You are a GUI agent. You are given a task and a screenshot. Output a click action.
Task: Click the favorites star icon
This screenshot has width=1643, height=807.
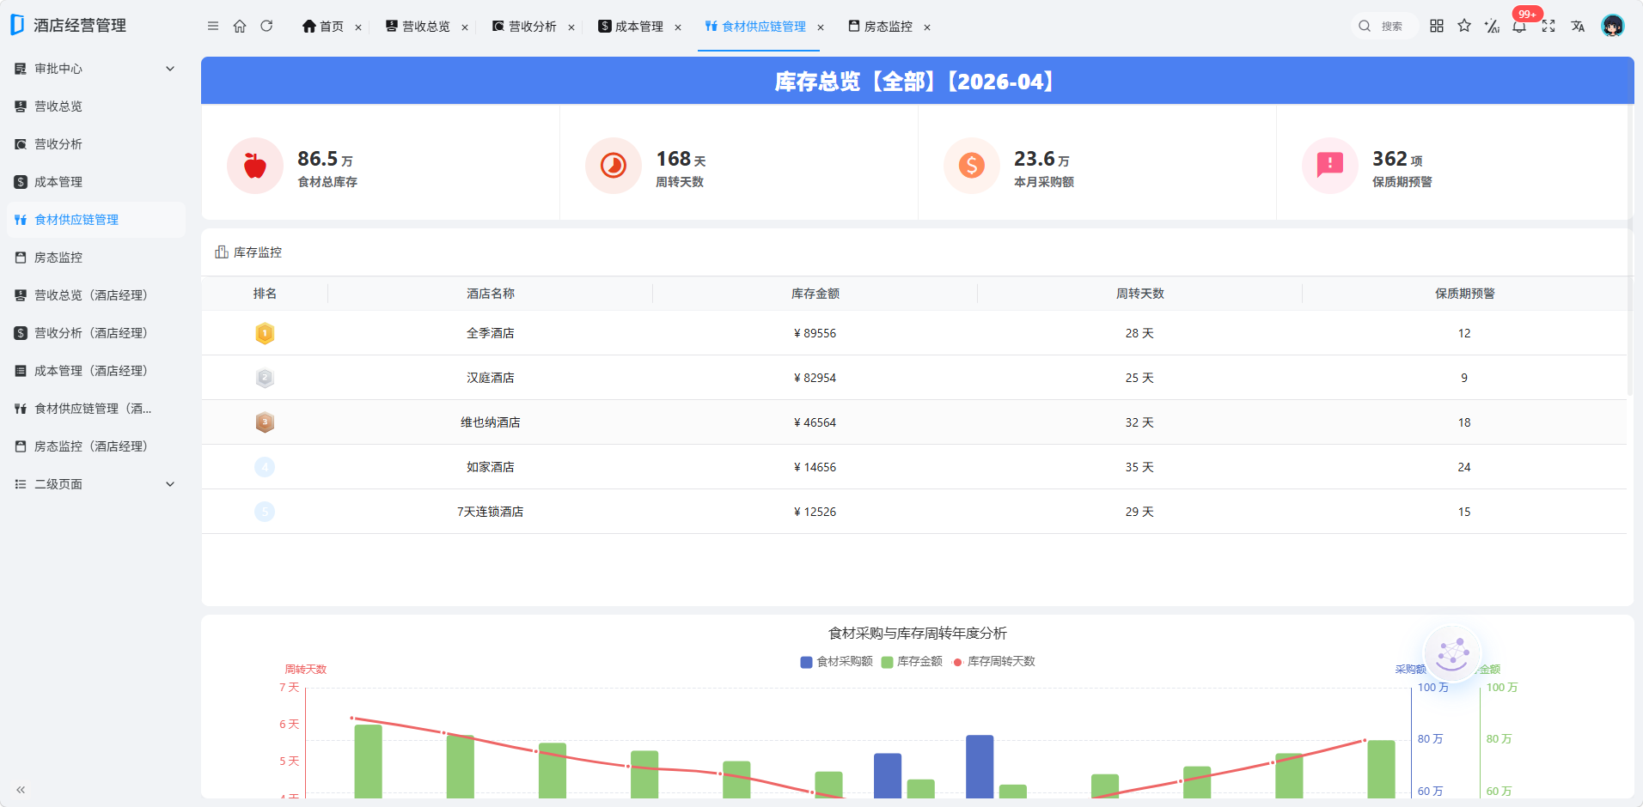click(1464, 27)
